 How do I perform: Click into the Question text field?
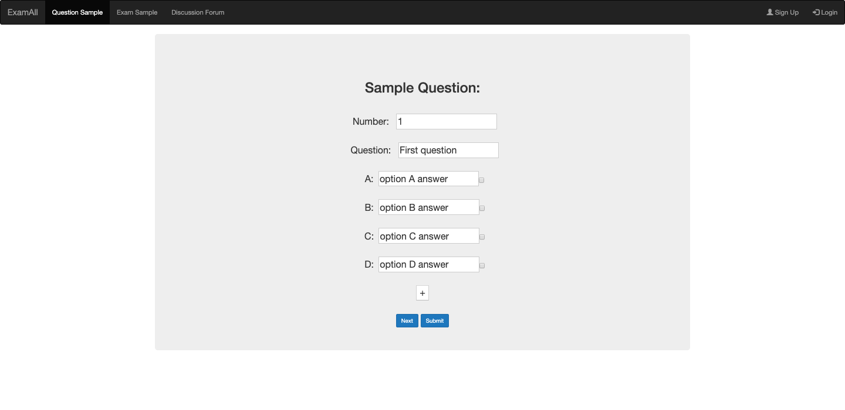448,150
